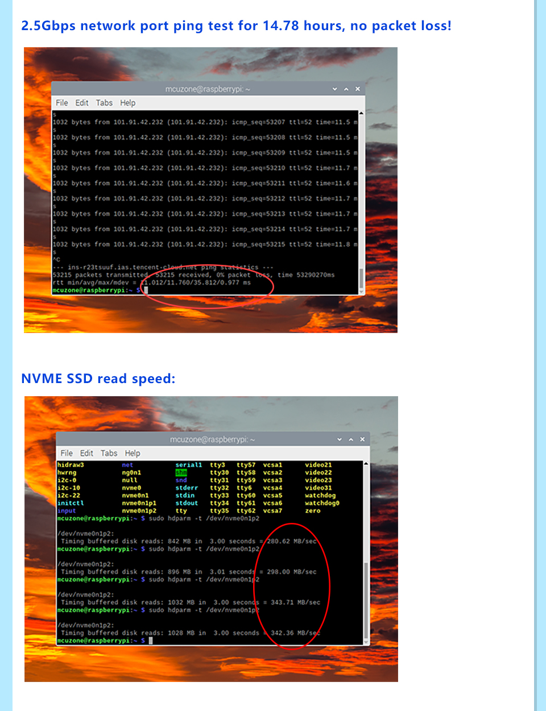The width and height of the screenshot is (546, 711).
Task: Close the hdparm terminal window
Action: coord(362,439)
